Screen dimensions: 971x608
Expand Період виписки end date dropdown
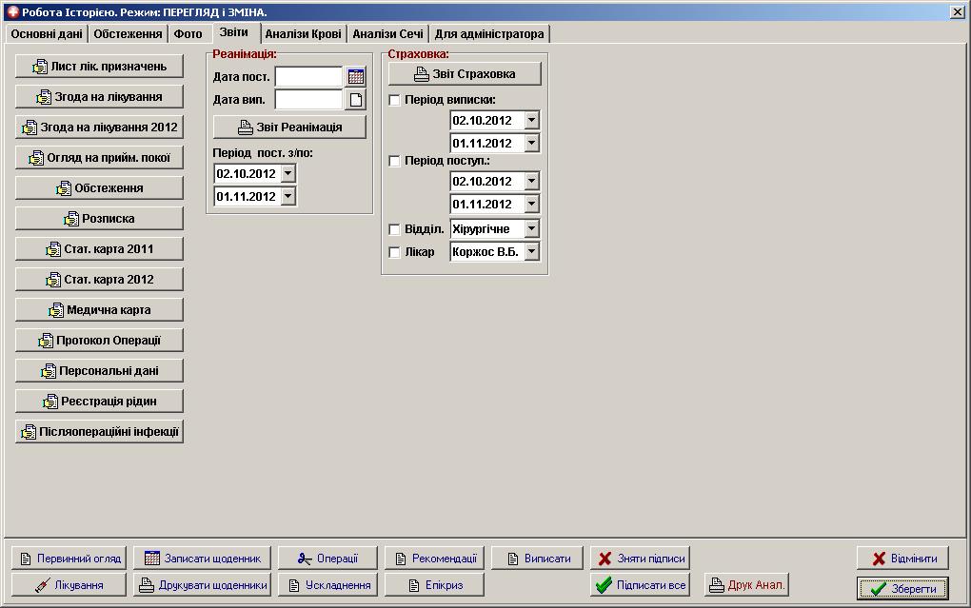coord(531,143)
